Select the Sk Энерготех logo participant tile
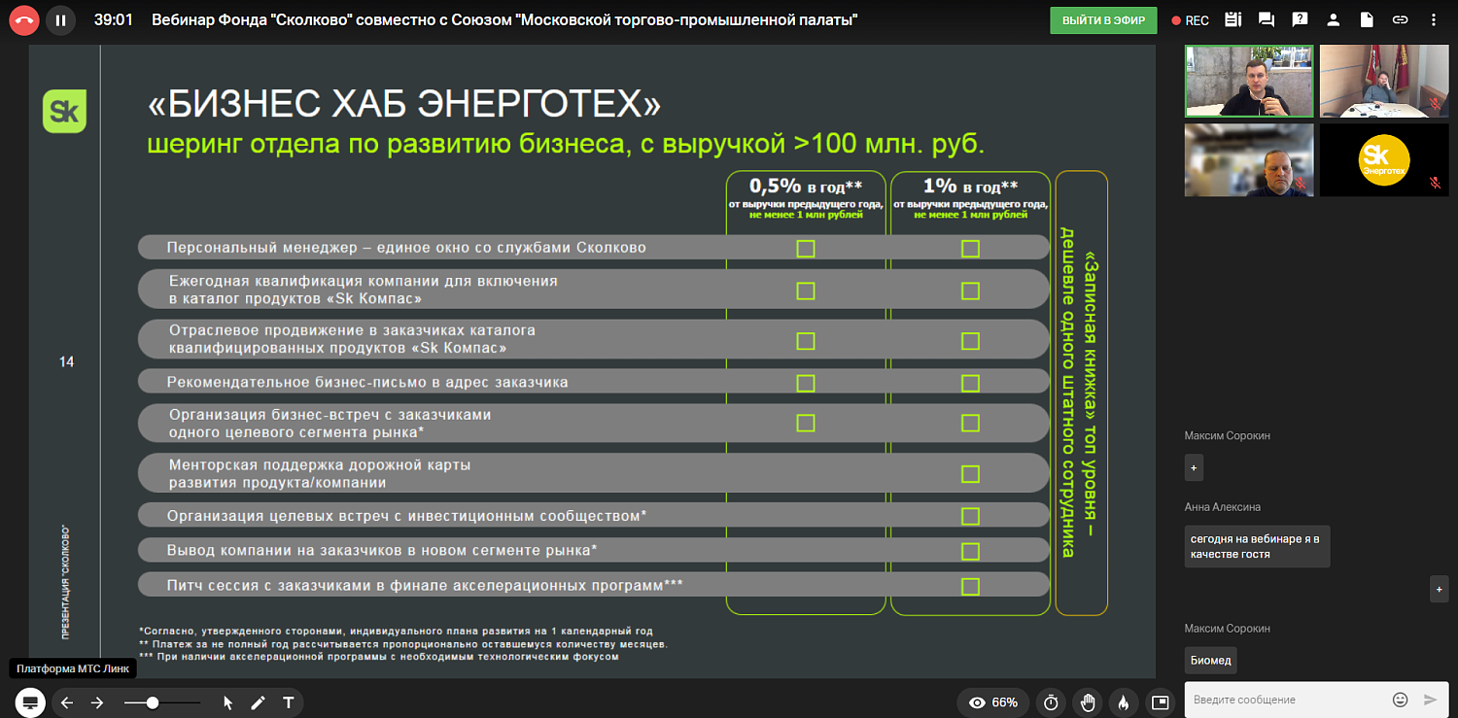 click(1384, 160)
